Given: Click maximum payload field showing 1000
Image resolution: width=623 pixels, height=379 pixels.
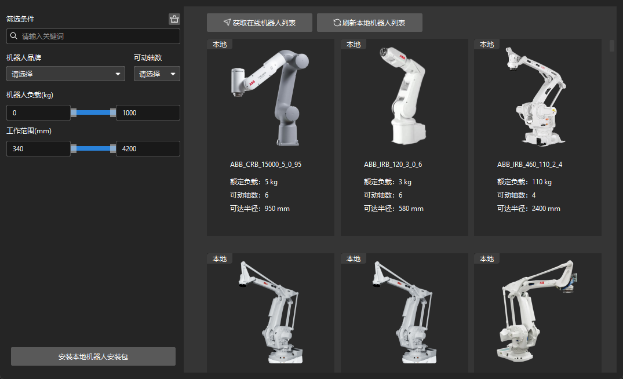Looking at the screenshot, I should coord(148,113).
